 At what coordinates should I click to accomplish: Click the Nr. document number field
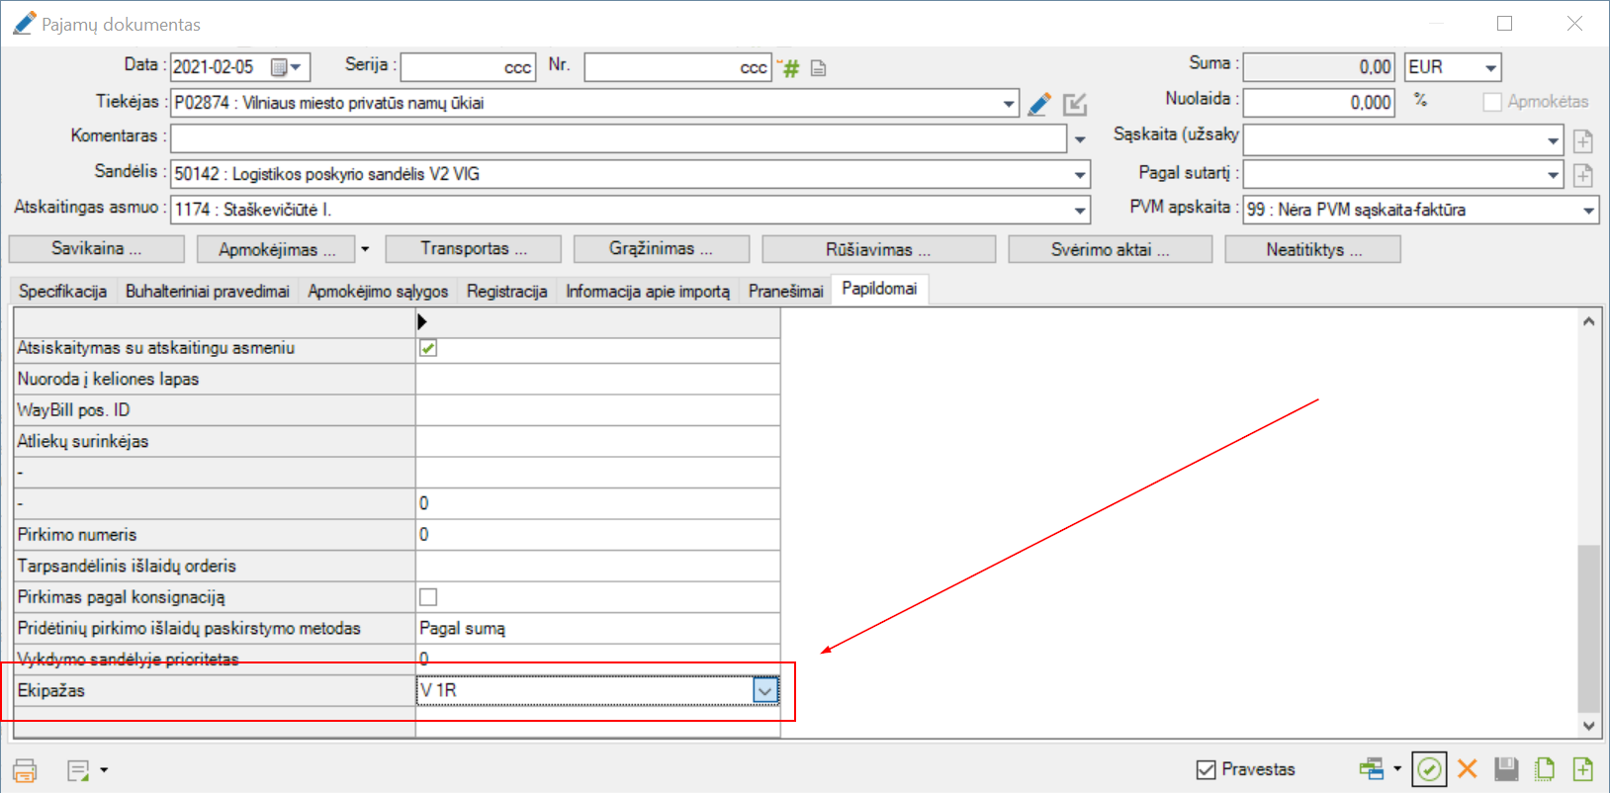pyautogui.click(x=677, y=67)
